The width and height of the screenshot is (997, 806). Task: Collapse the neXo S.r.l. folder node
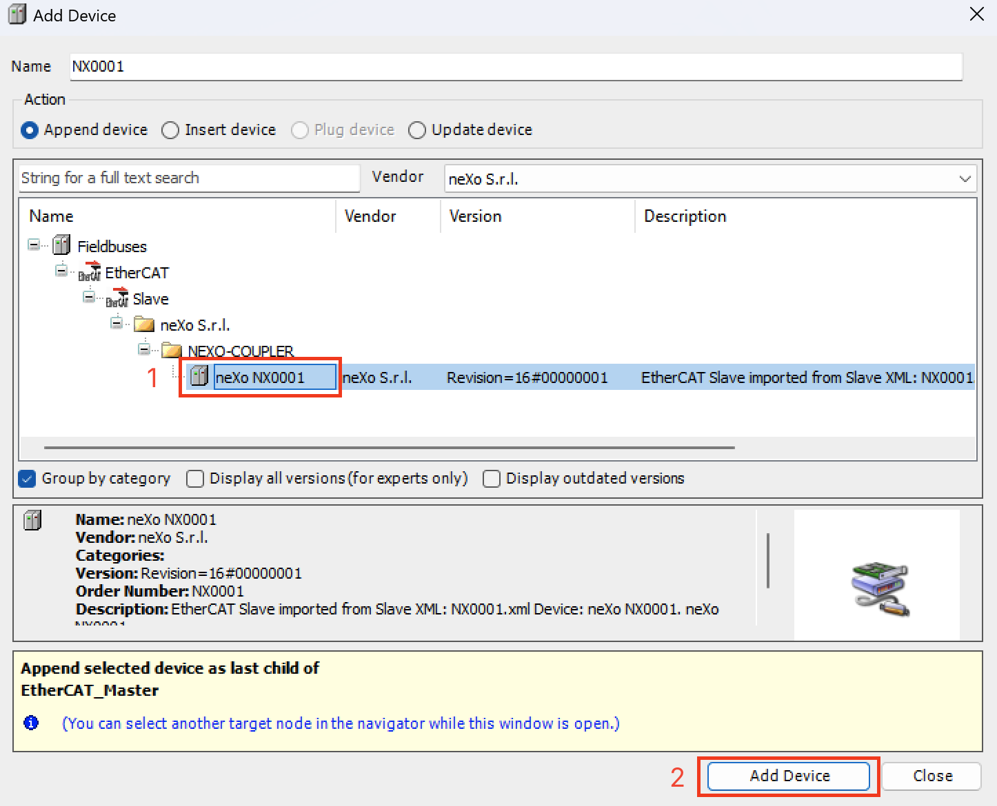point(117,323)
